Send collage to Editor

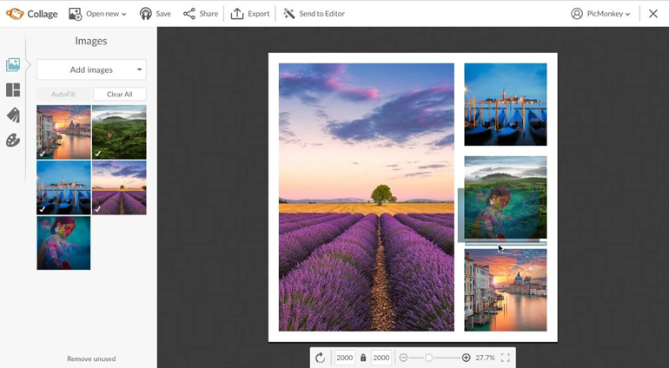(x=314, y=14)
